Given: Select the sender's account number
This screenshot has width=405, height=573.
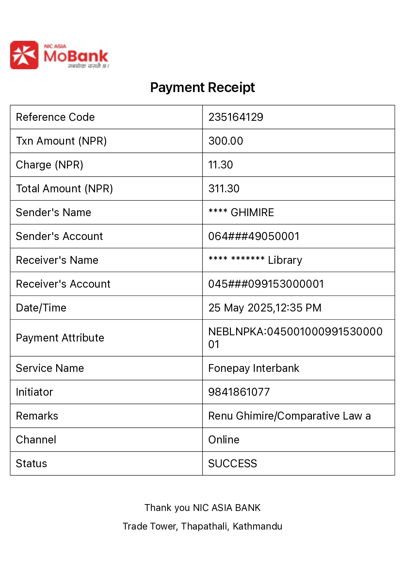Looking at the screenshot, I should click(253, 236).
